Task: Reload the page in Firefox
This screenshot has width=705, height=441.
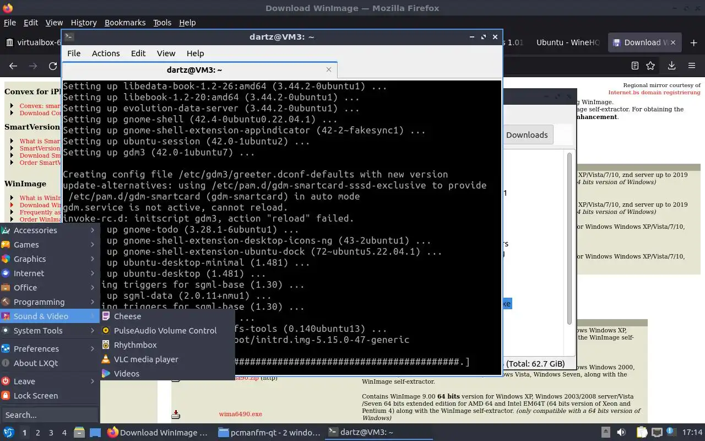Action: click(53, 66)
